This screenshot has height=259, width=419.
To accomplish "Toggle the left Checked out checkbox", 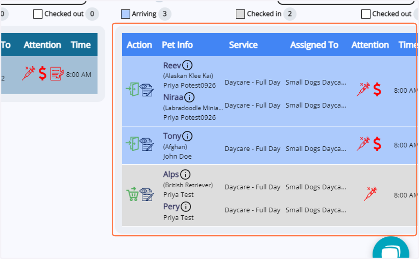I will pyautogui.click(x=38, y=14).
